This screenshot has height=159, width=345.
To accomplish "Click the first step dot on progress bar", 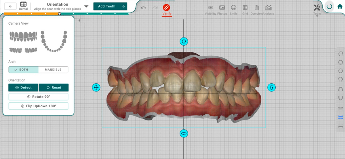I will click(x=18, y=14).
